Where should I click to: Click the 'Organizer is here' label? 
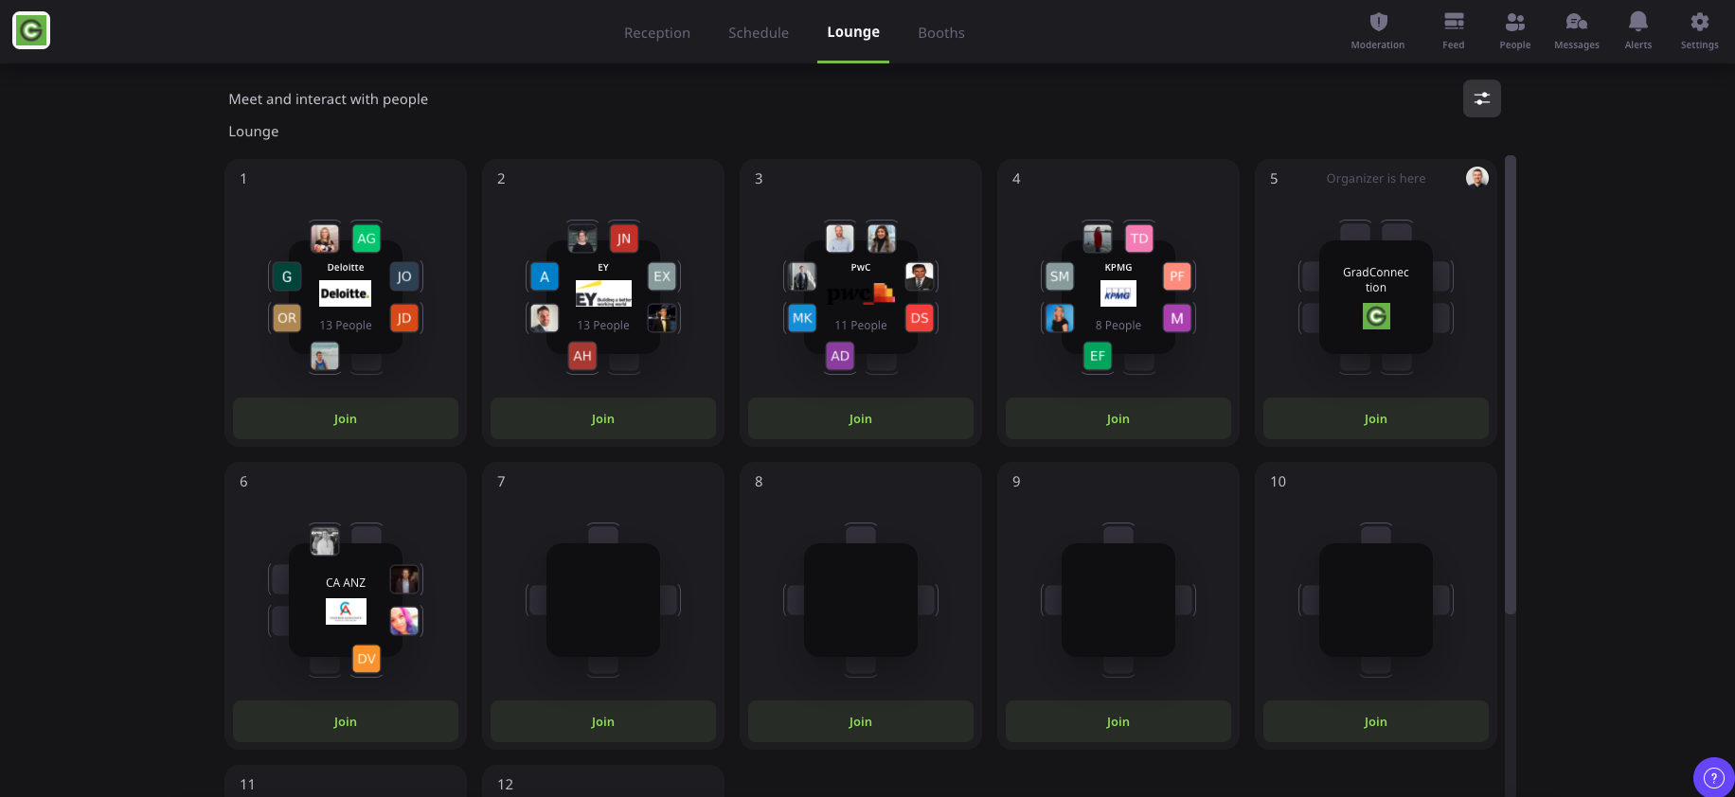[x=1376, y=178]
